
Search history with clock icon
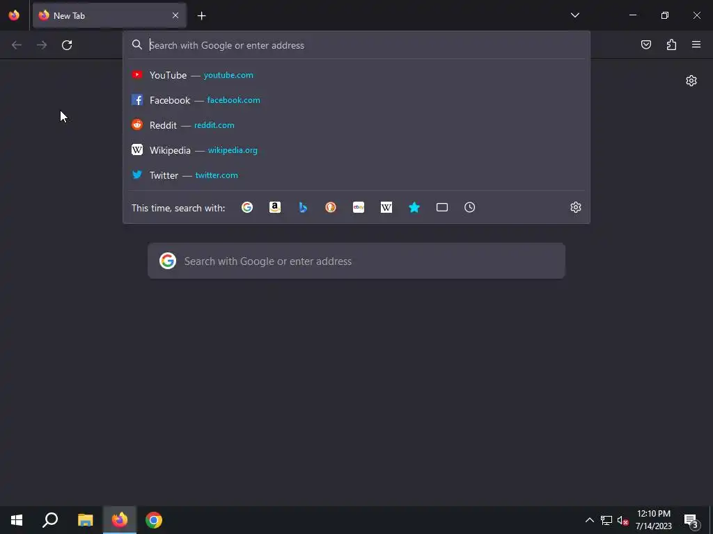pyautogui.click(x=470, y=207)
